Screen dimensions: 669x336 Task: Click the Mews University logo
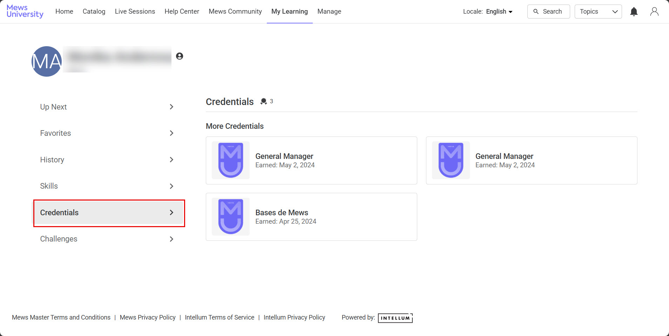pos(25,11)
